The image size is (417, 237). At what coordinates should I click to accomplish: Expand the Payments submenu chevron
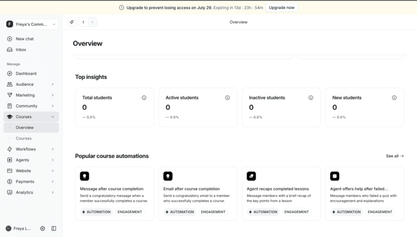[x=52, y=181]
